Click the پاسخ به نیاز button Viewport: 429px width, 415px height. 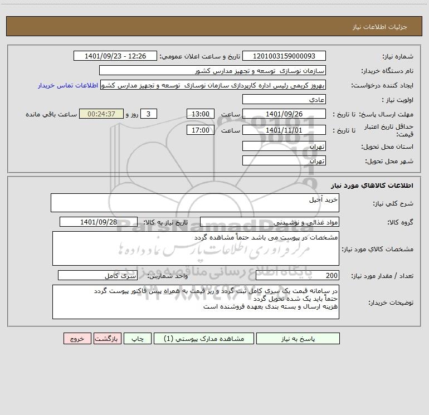(x=298, y=338)
